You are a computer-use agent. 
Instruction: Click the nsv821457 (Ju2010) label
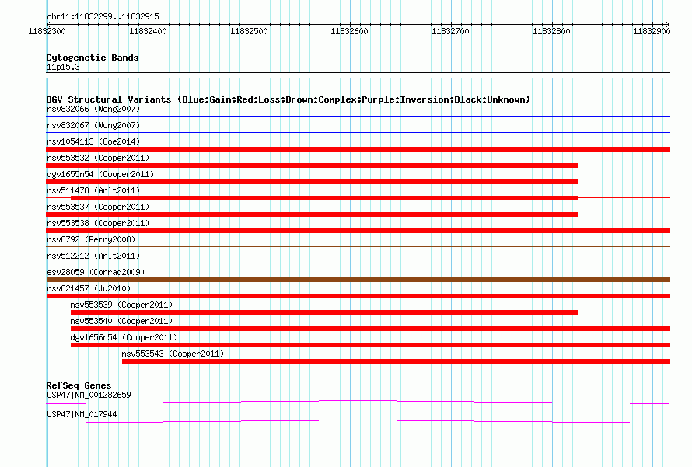(89, 288)
